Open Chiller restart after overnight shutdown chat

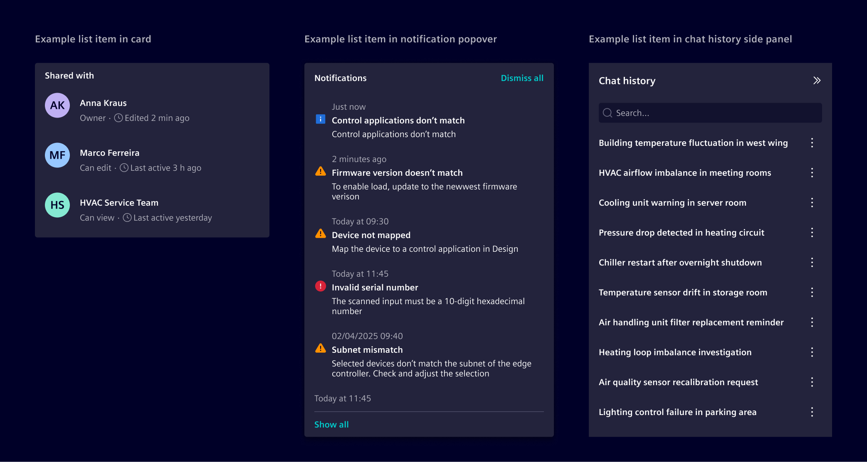point(680,263)
